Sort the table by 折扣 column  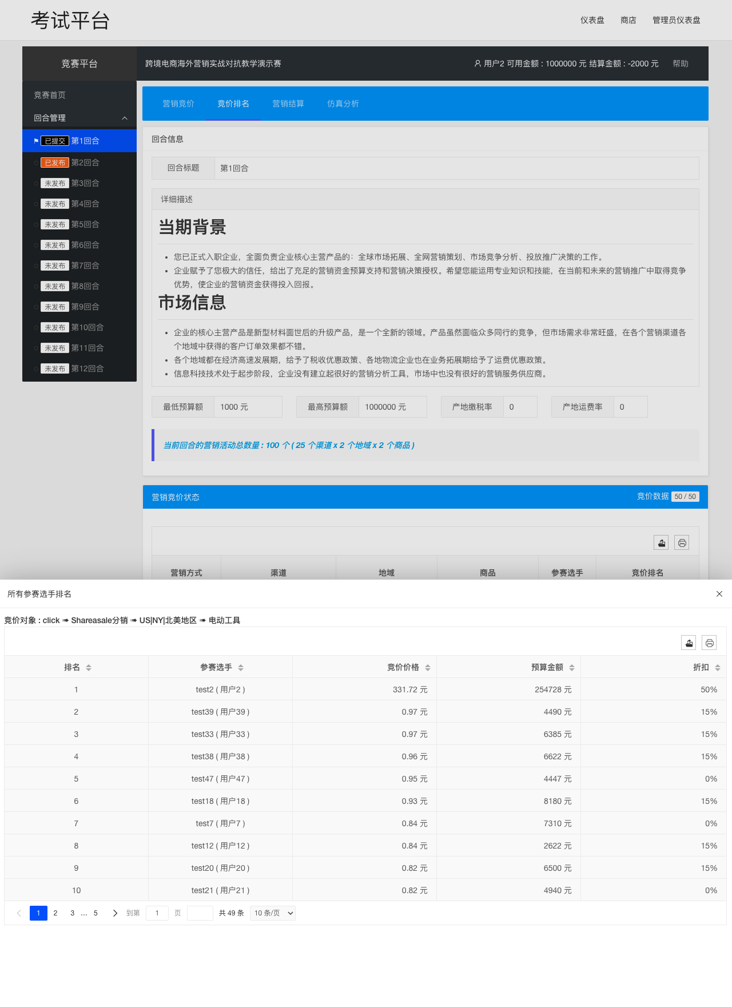[x=718, y=668]
